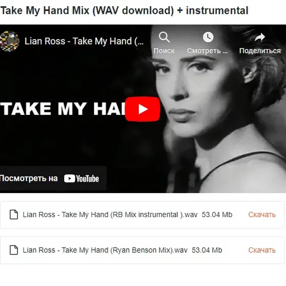Screen dimensions: 286x286
Task: Click the Смотреть label in video overlay
Action: (x=207, y=51)
